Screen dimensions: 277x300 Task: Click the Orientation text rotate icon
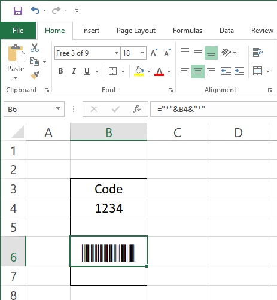click(226, 53)
